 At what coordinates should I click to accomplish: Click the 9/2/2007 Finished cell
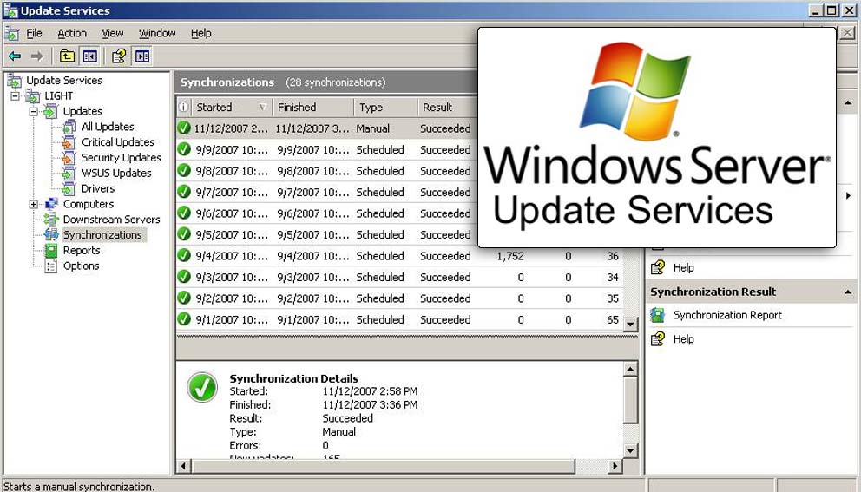(x=313, y=298)
